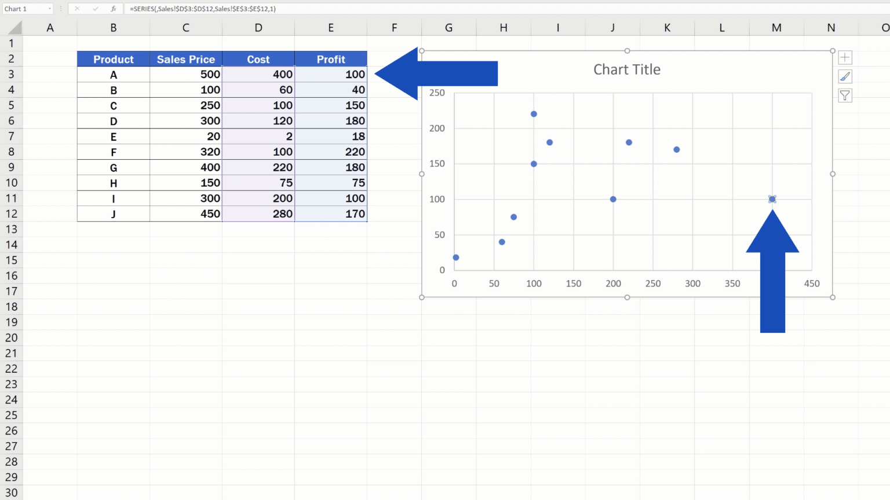Select column header D

tap(258, 27)
